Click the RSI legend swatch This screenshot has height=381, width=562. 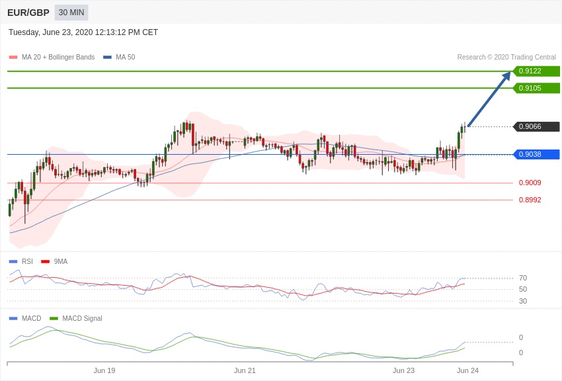(13, 262)
